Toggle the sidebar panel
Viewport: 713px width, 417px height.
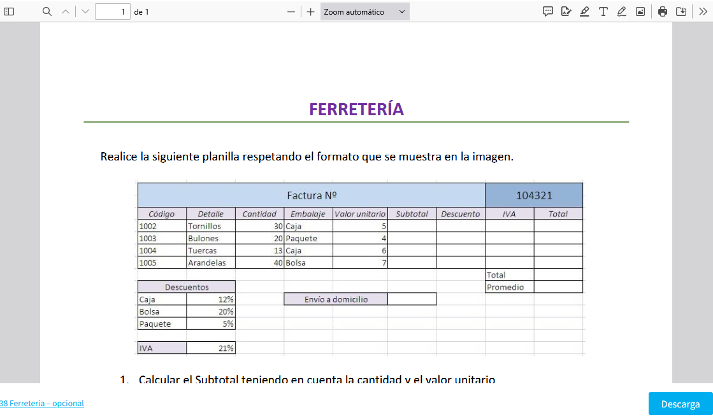coord(9,11)
